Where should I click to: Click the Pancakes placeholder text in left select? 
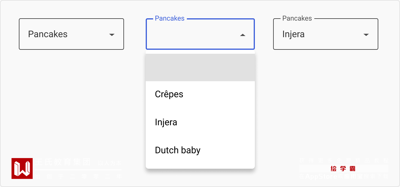48,34
